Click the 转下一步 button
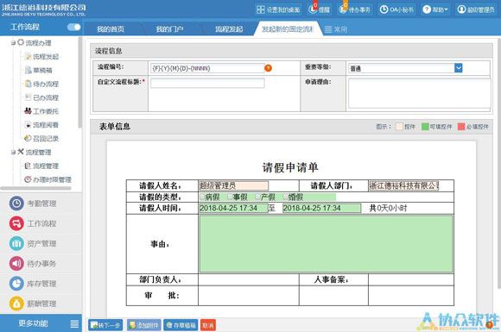This screenshot has height=332, width=501. click(105, 325)
